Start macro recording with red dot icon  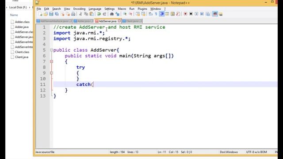[x=185, y=14]
